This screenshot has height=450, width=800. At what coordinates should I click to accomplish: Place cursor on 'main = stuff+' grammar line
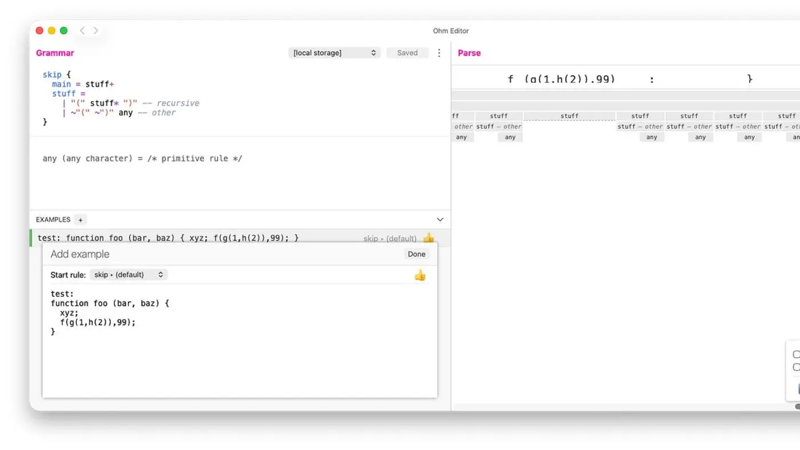click(x=83, y=84)
